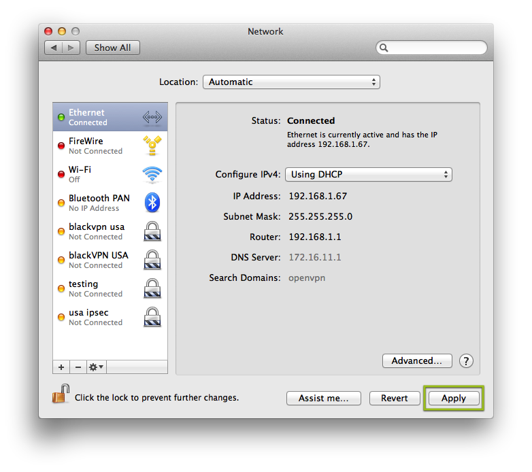Open the help question mark button
The image size is (532, 472).
466,361
